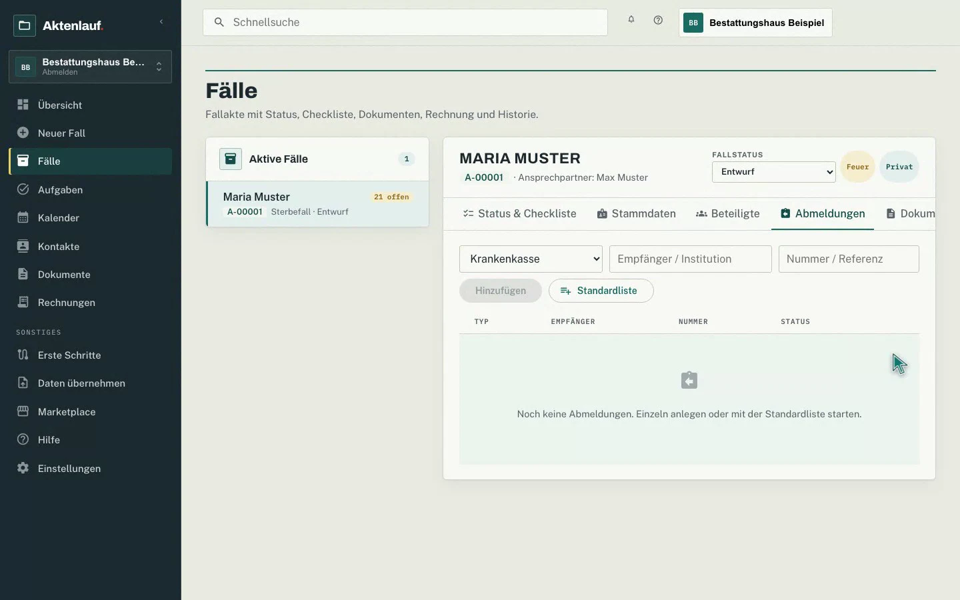Click the empty-state clipboard icon
This screenshot has width=960, height=600.
[689, 380]
